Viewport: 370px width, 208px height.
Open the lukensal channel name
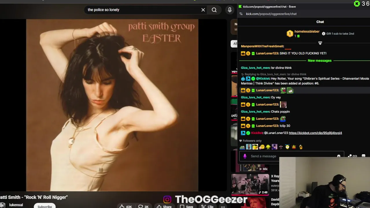click(x=16, y=205)
